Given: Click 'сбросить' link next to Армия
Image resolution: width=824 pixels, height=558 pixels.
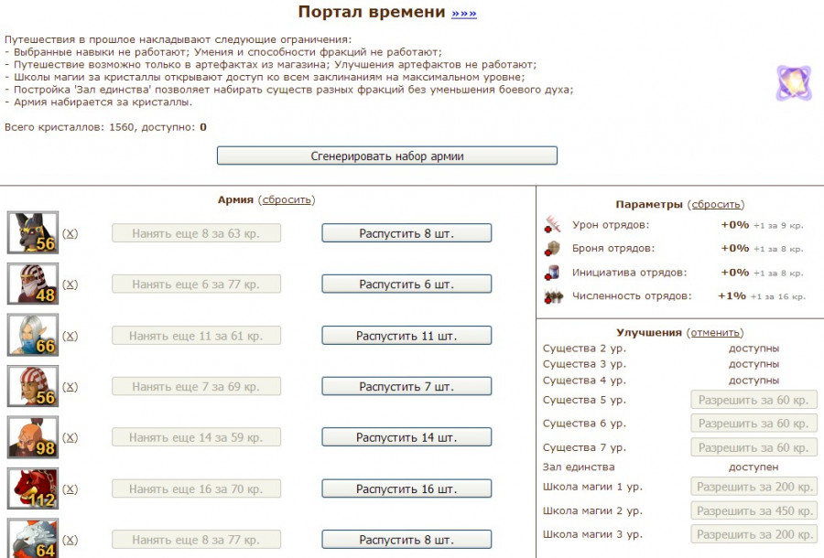Looking at the screenshot, I should point(287,199).
